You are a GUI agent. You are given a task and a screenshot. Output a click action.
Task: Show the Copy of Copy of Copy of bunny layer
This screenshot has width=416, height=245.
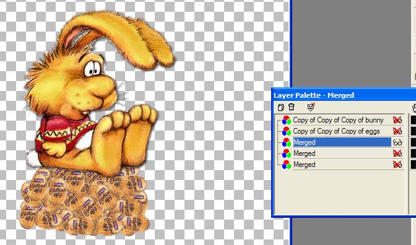click(x=397, y=120)
